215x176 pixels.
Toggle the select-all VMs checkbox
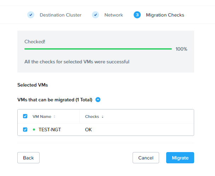25,116
